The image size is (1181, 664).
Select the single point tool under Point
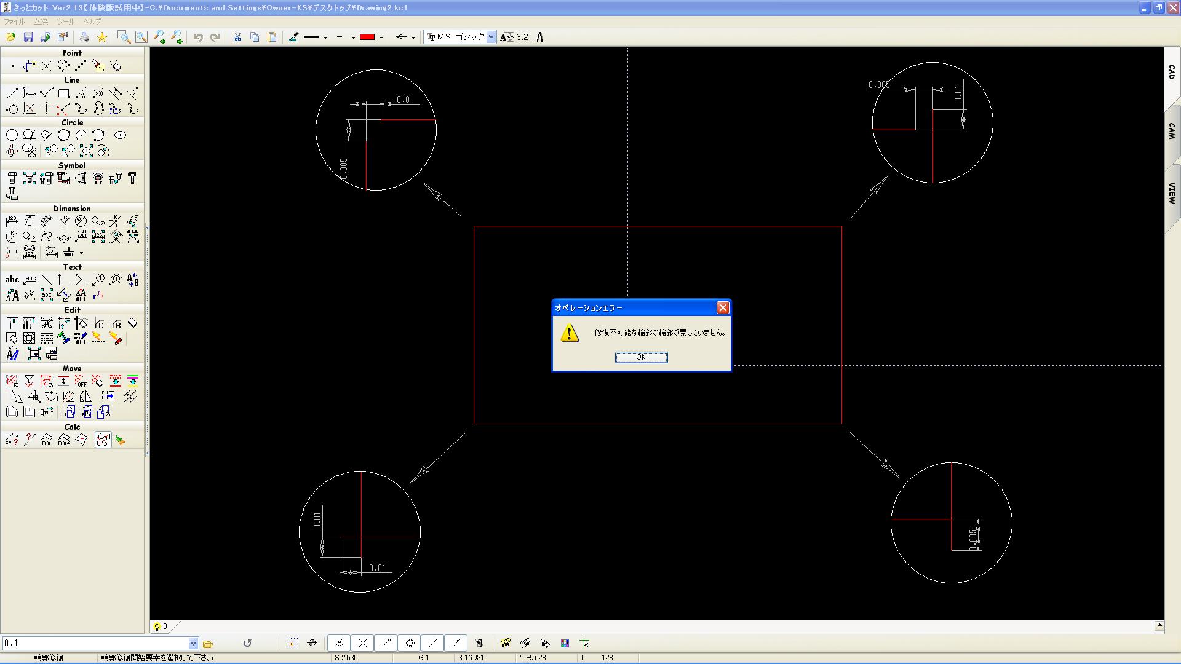(12, 66)
